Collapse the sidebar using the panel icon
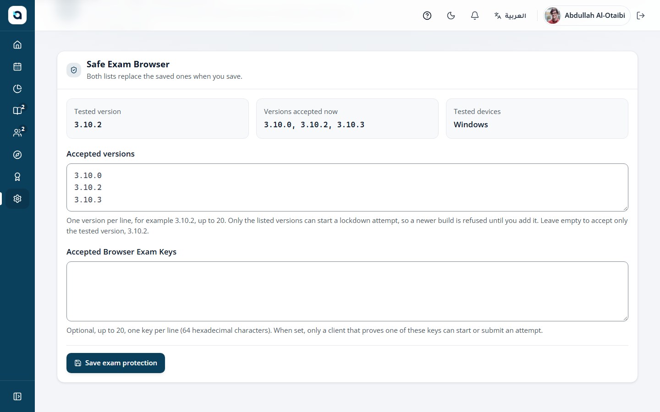This screenshot has width=660, height=412. (x=17, y=396)
